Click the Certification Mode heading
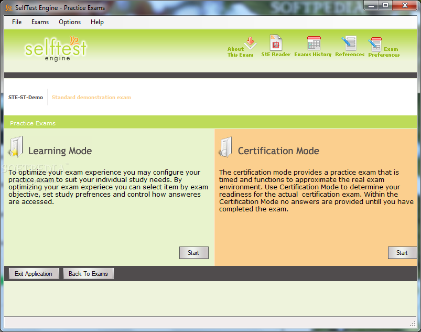 (x=278, y=151)
